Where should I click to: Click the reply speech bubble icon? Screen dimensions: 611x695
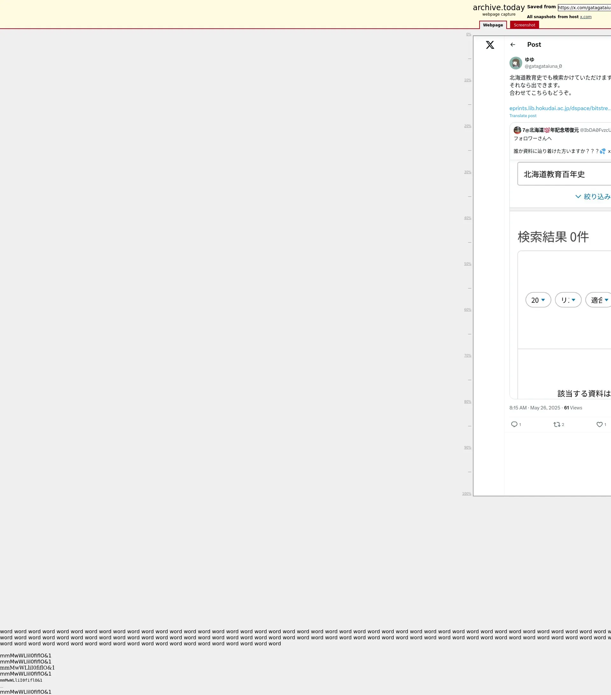(514, 424)
